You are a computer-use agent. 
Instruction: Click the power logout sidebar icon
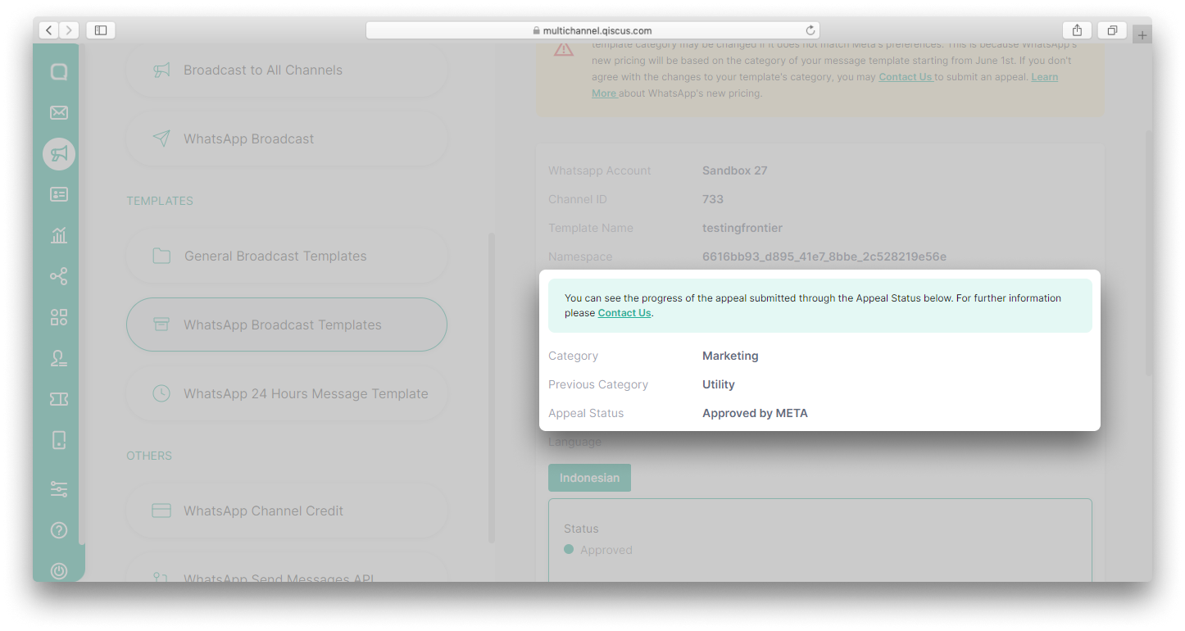tap(59, 571)
